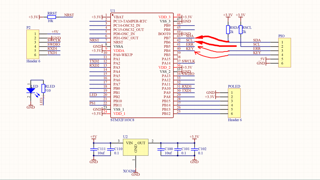The image size is (320, 180).
Task: Select the "P2" designator label
Action: coord(28,28)
